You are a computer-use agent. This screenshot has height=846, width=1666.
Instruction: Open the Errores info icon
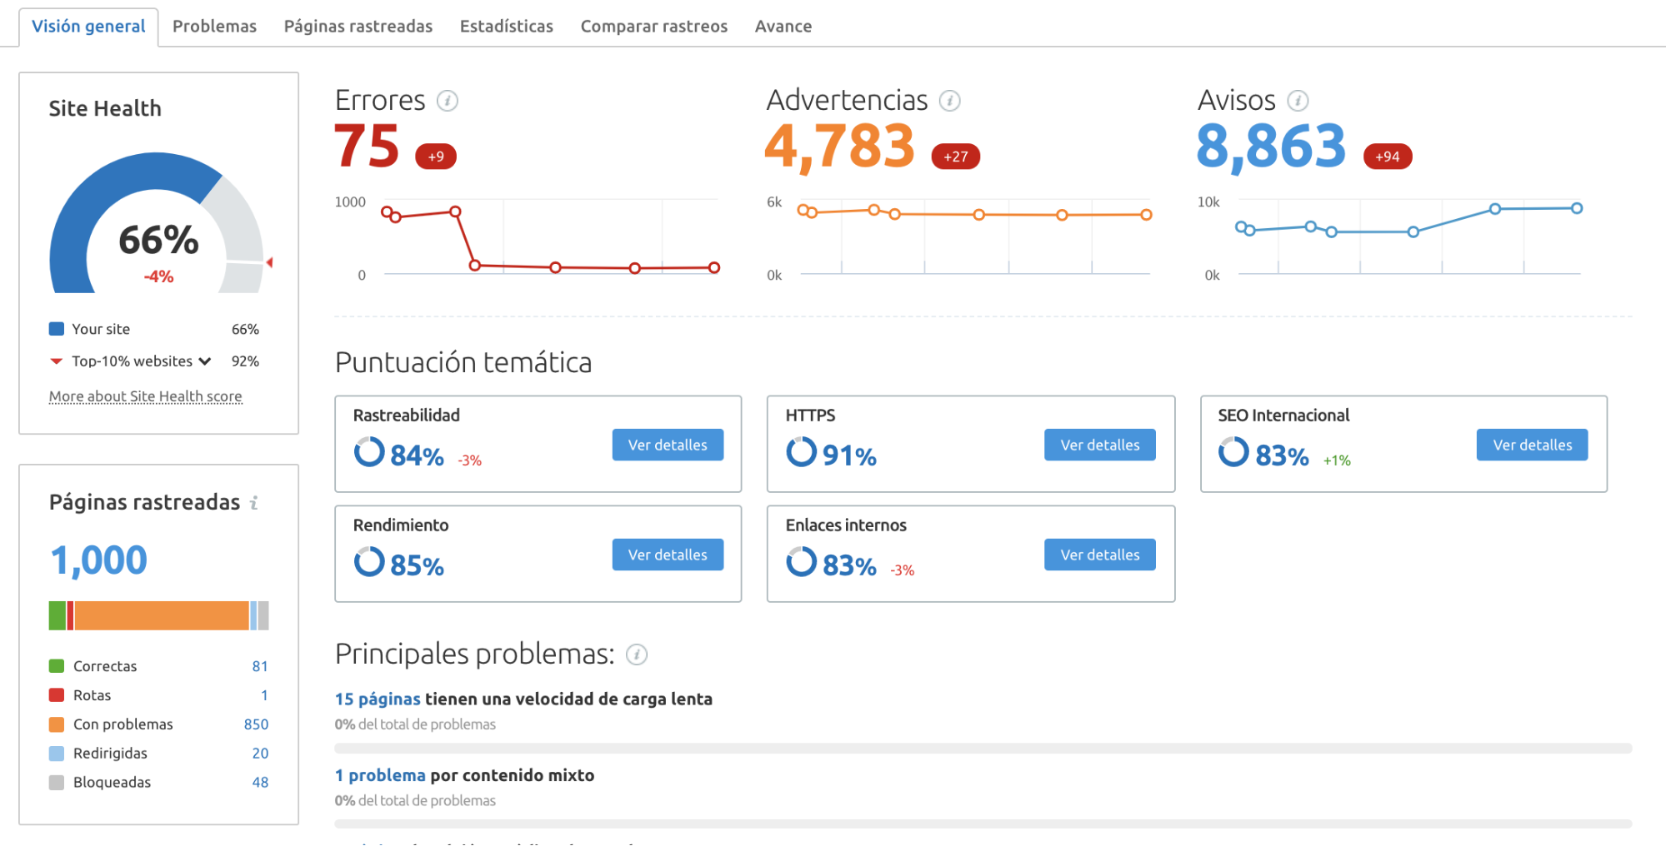(x=448, y=101)
